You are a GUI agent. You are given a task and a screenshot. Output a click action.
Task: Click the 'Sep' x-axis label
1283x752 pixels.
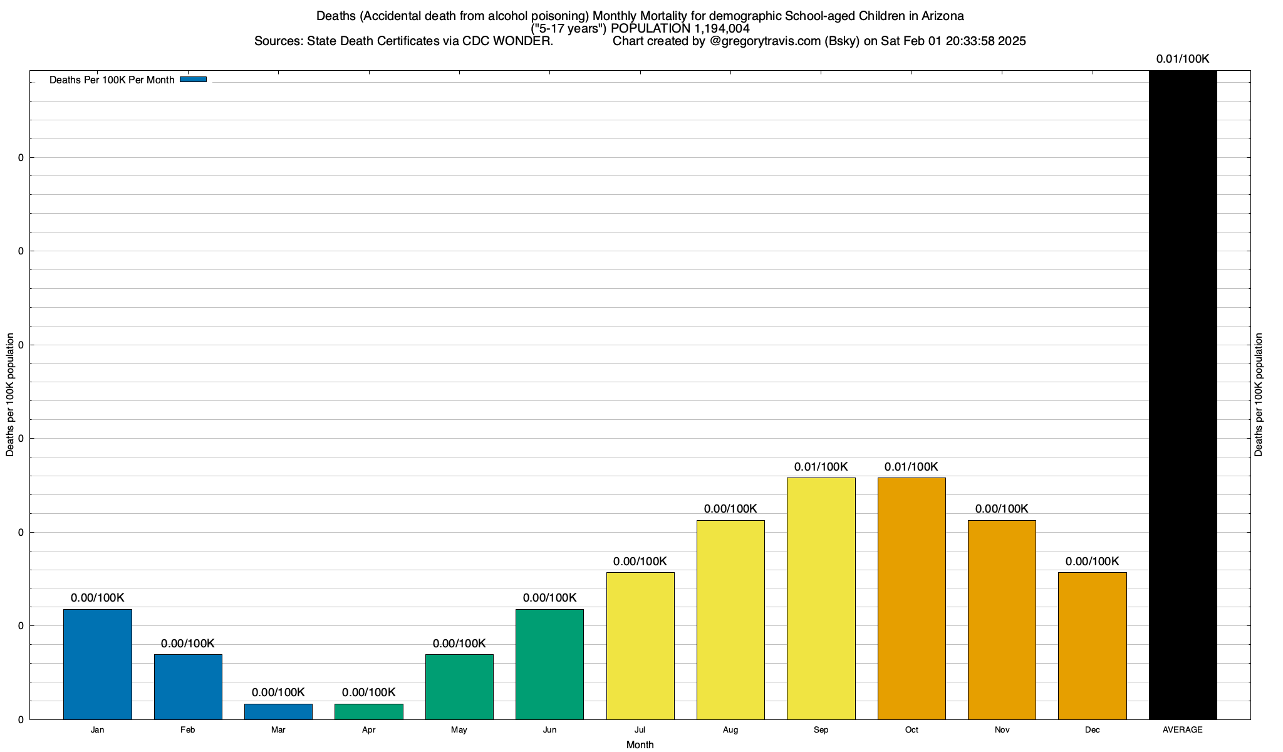(821, 730)
